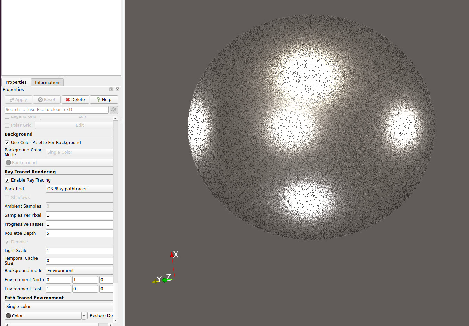Toggle advanced properties gear icon
This screenshot has height=326, width=469.
click(x=114, y=110)
